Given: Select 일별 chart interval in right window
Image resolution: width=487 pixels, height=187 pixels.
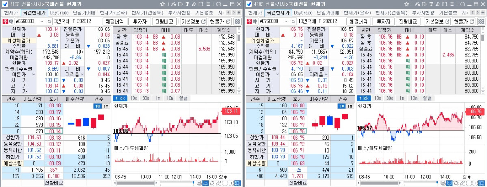Looking at the screenshot, I should point(427,98).
